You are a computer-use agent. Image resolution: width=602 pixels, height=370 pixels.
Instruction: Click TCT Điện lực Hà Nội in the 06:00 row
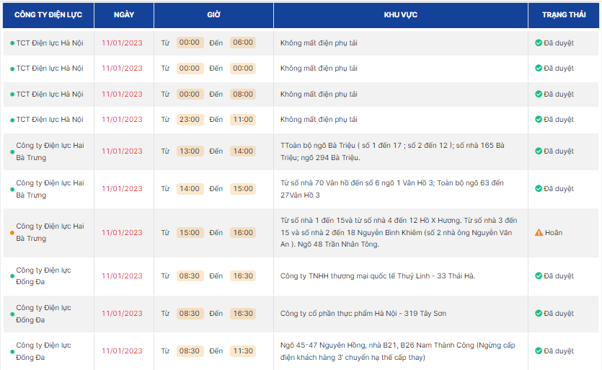point(50,43)
